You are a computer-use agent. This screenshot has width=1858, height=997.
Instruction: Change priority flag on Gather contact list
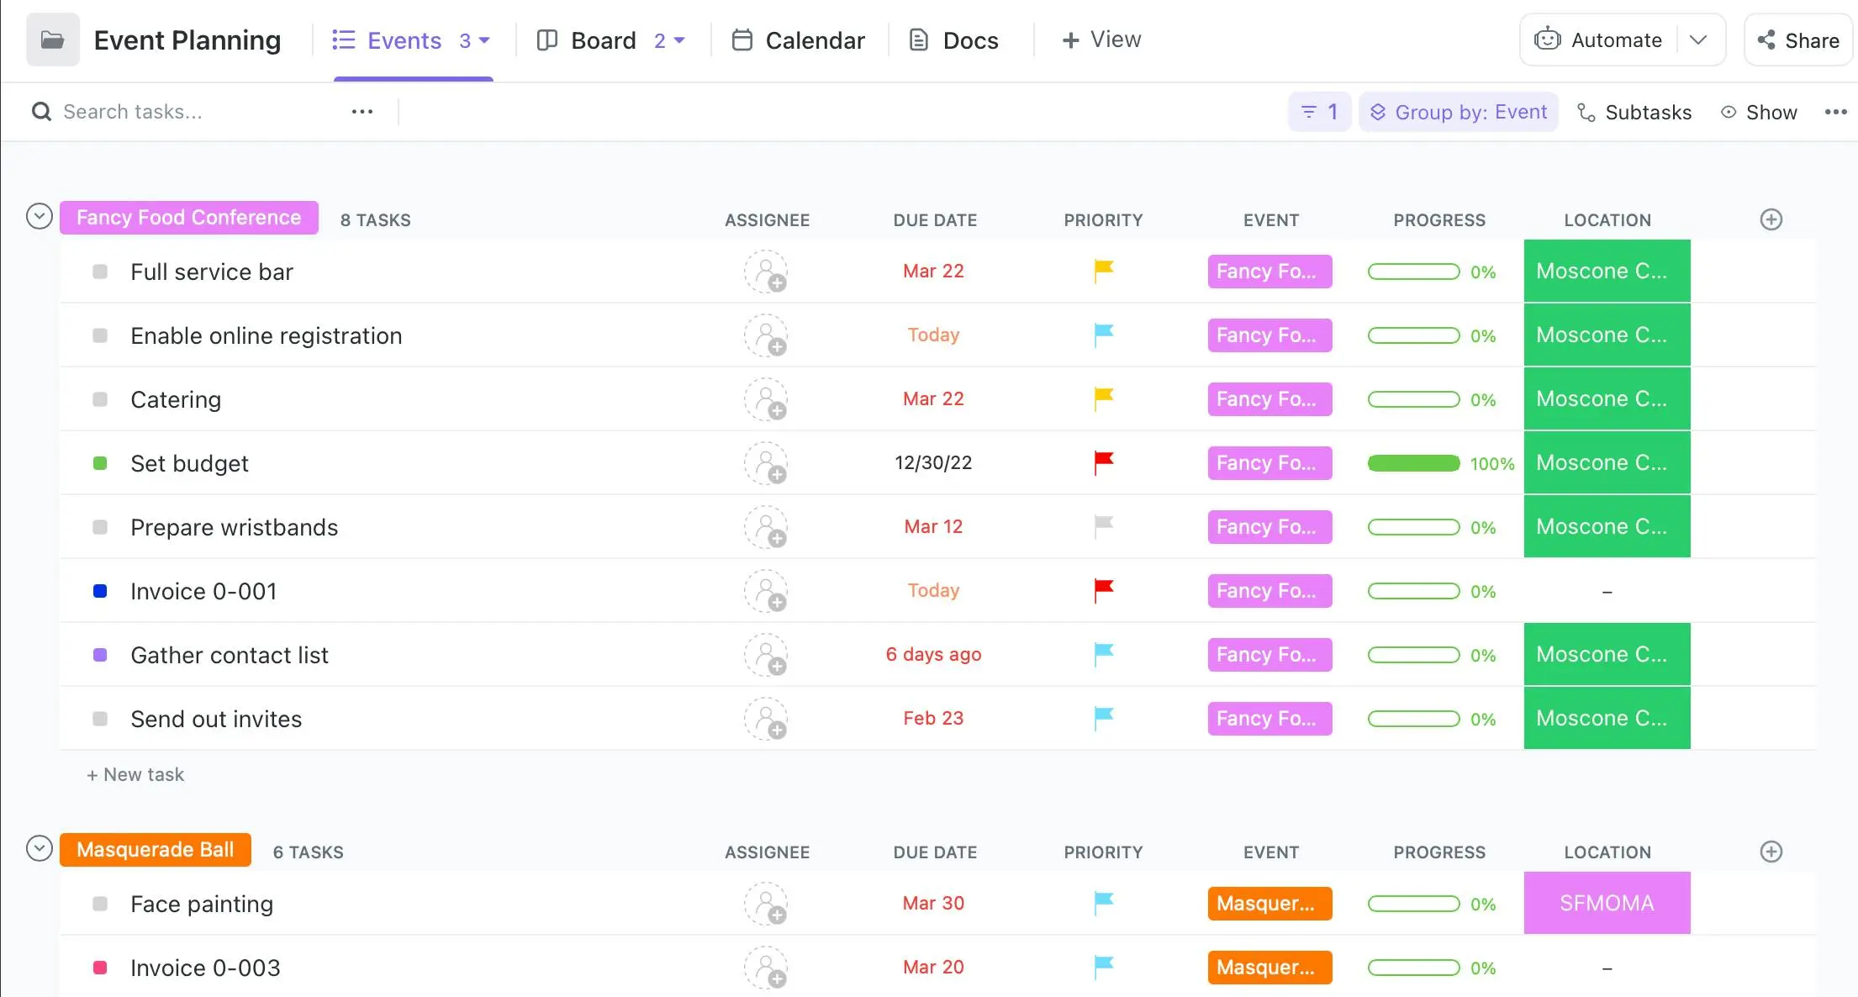(1103, 655)
